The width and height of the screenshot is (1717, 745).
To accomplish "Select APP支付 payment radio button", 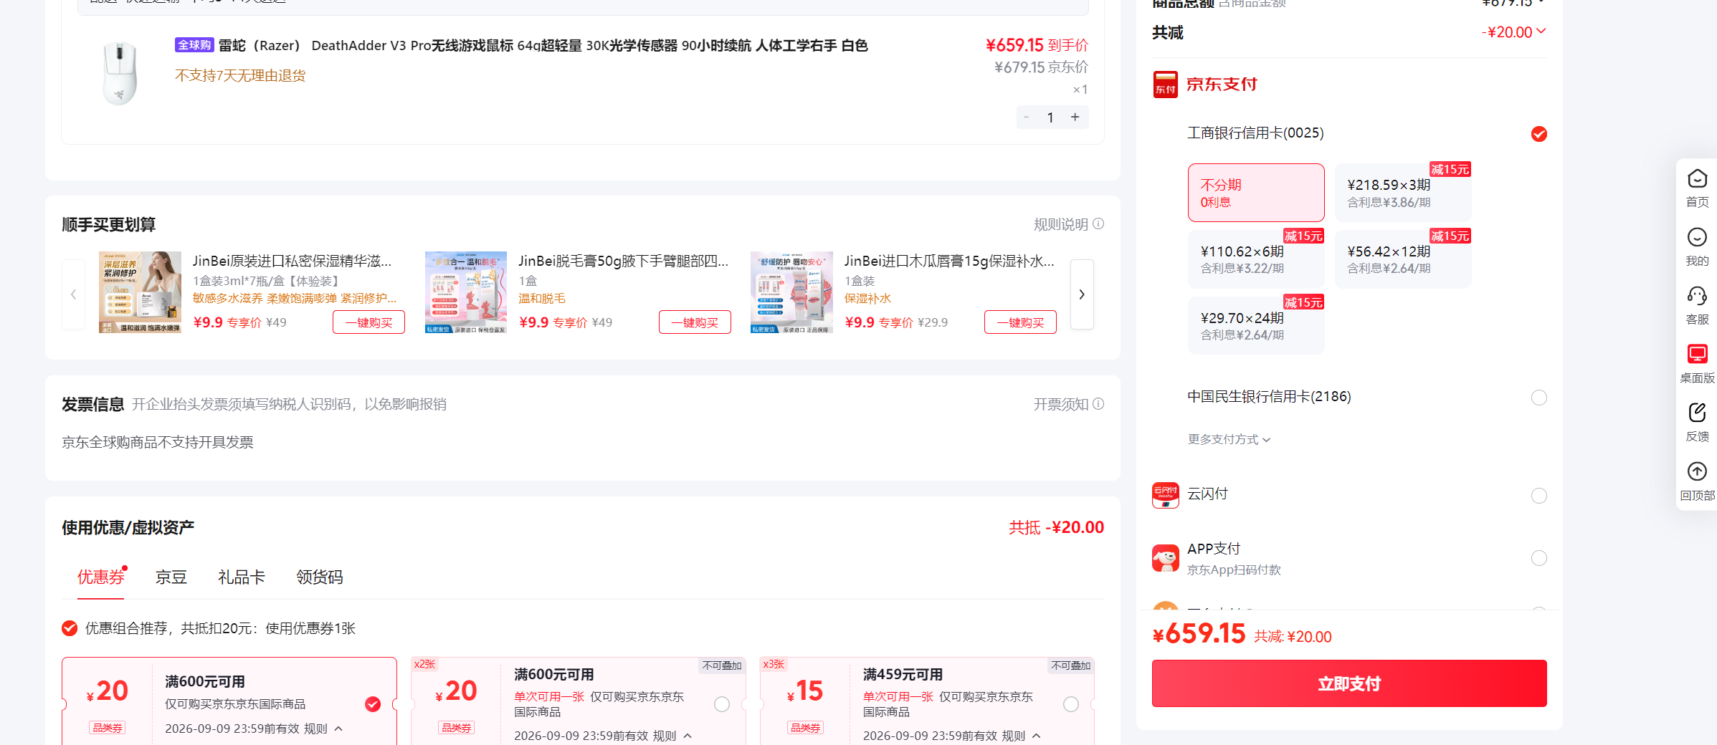I will click(1538, 558).
